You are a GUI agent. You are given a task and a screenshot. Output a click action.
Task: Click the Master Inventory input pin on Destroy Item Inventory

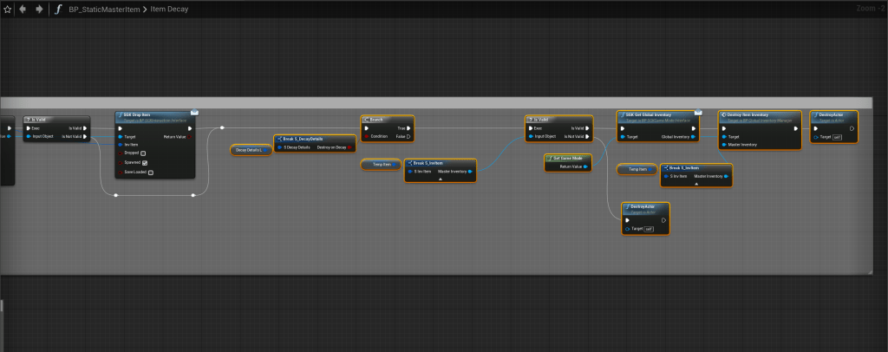pyautogui.click(x=724, y=144)
